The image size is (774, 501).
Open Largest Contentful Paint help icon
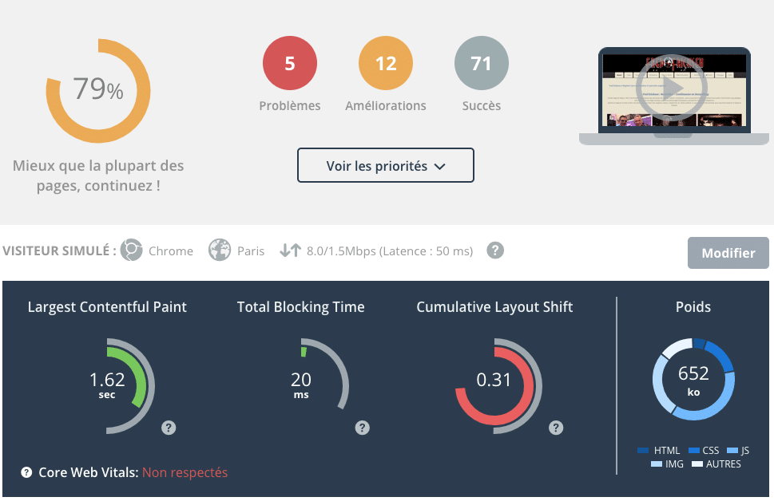click(x=169, y=428)
